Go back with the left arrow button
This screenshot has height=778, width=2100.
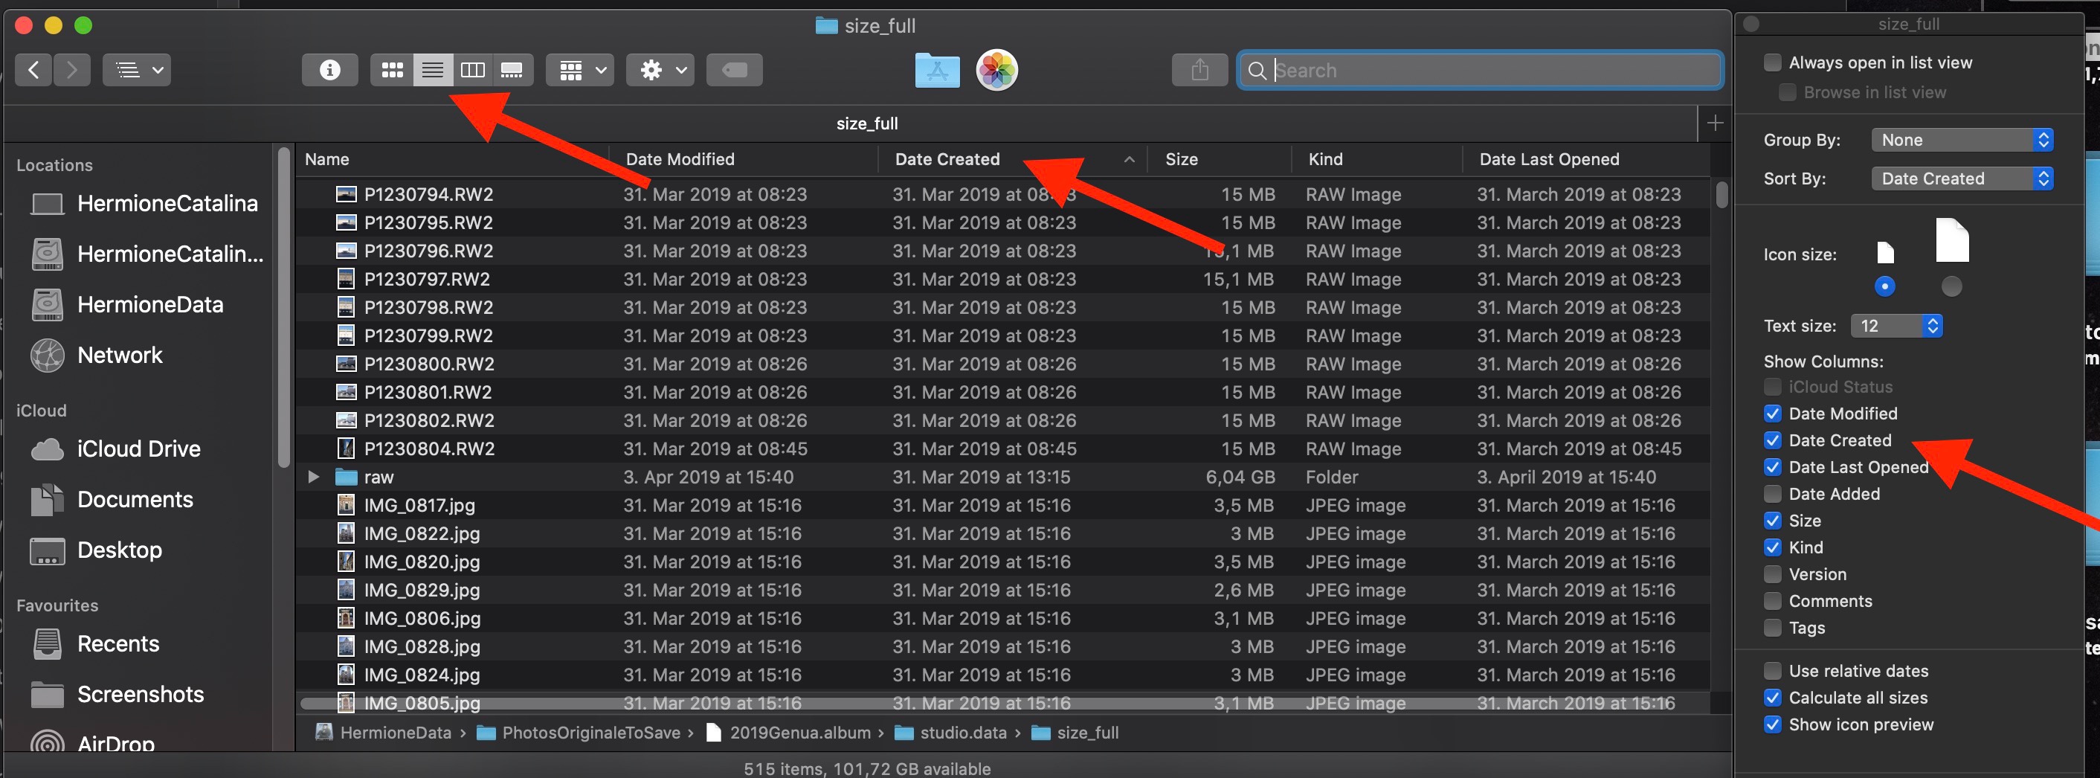[x=33, y=70]
